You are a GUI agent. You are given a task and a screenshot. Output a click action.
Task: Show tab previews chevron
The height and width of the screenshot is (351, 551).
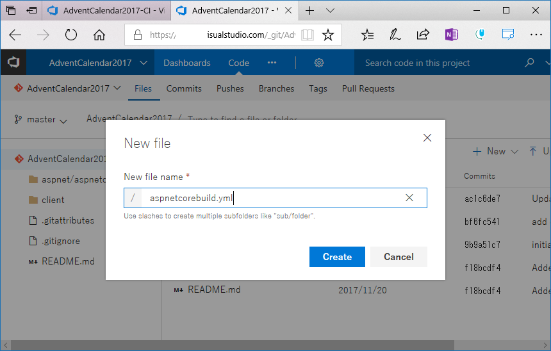330,10
